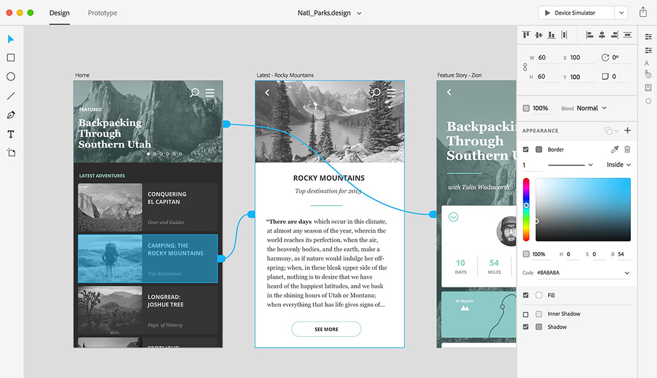The width and height of the screenshot is (657, 378).
Task: Choose the Rectangle tool
Action: tap(11, 57)
